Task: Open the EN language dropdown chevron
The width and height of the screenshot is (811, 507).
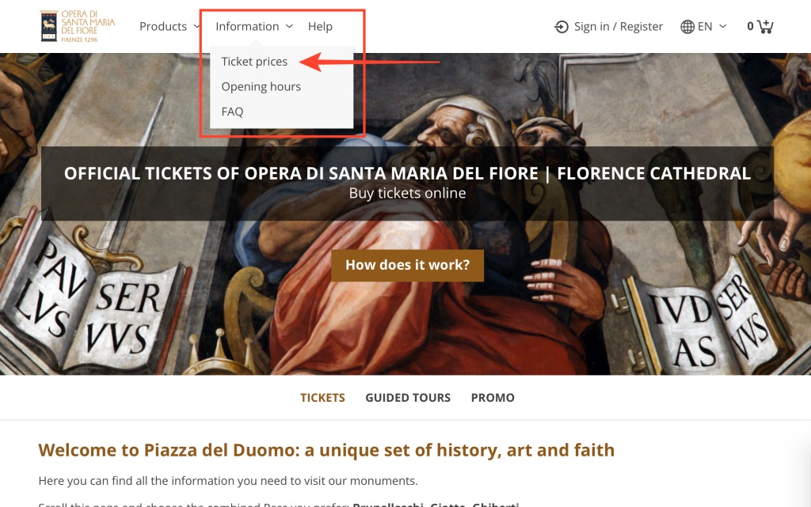Action: coord(722,26)
